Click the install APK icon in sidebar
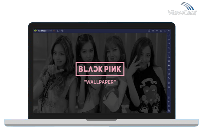The image size is (201, 138). (169, 61)
